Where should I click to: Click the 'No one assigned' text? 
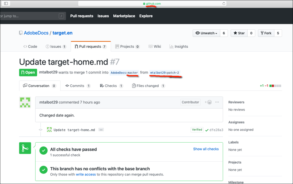pyautogui.click(x=241, y=130)
